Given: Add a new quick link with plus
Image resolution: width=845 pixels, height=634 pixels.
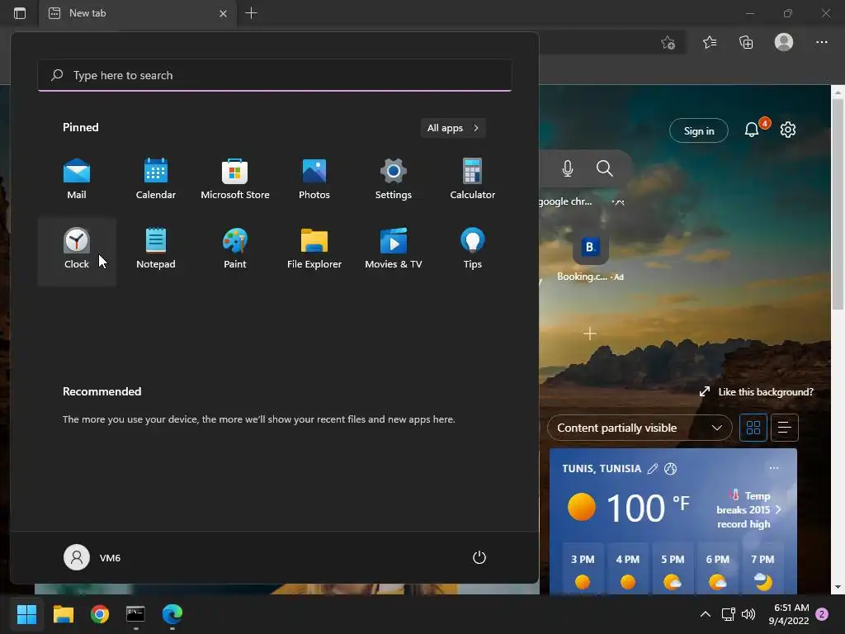Looking at the screenshot, I should point(589,334).
